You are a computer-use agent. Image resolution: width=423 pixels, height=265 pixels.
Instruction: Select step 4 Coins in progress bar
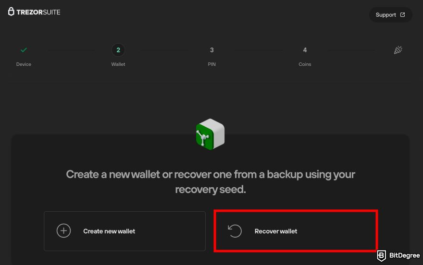pos(305,50)
